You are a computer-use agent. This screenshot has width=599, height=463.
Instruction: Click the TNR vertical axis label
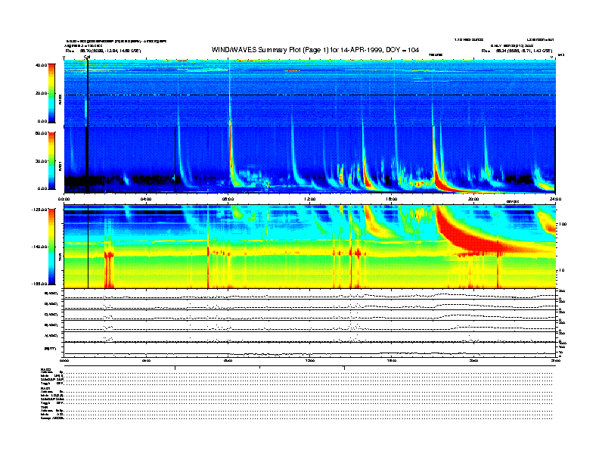tap(60, 259)
